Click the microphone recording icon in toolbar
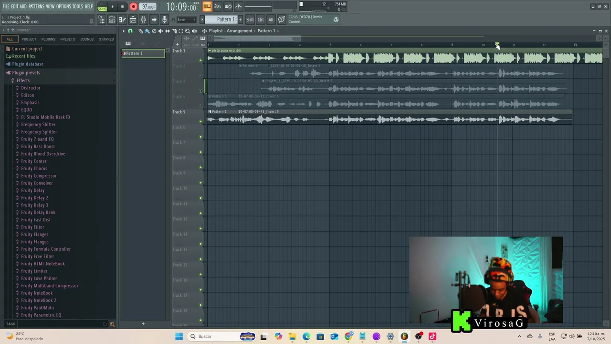 tap(164, 20)
